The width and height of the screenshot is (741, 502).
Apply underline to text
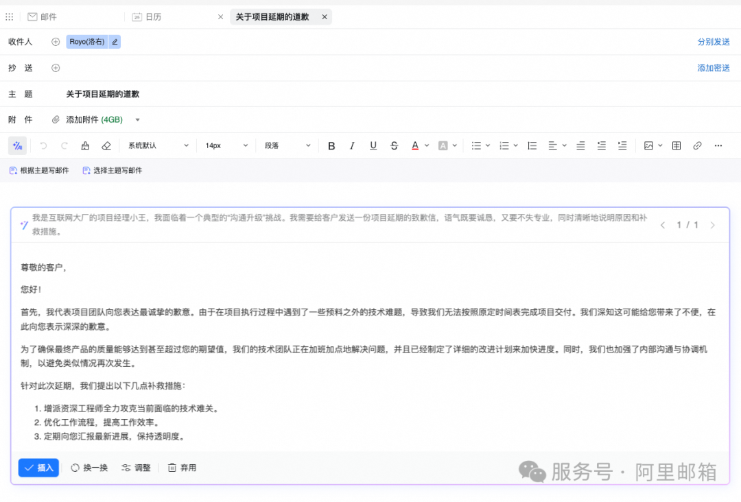coord(373,145)
